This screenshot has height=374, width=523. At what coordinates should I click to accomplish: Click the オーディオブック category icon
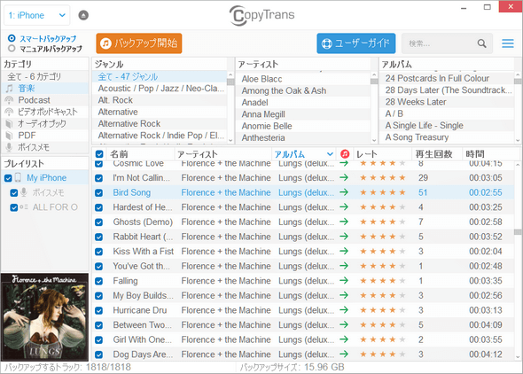(x=10, y=124)
